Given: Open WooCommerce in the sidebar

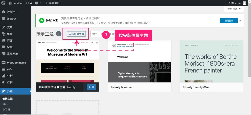Looking at the screenshot, I should [x=16, y=63].
